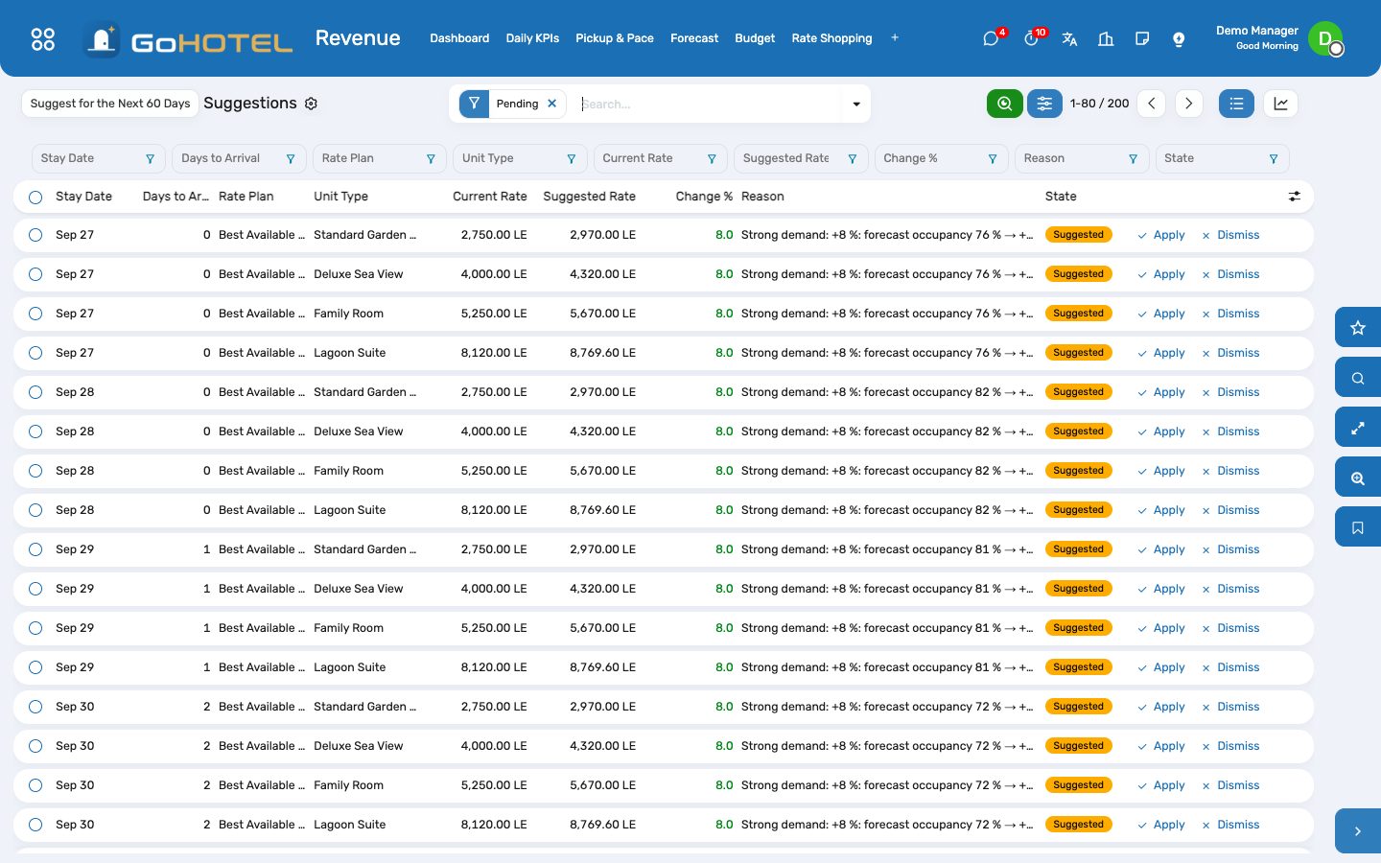Open Rate Plan column filter

click(431, 159)
